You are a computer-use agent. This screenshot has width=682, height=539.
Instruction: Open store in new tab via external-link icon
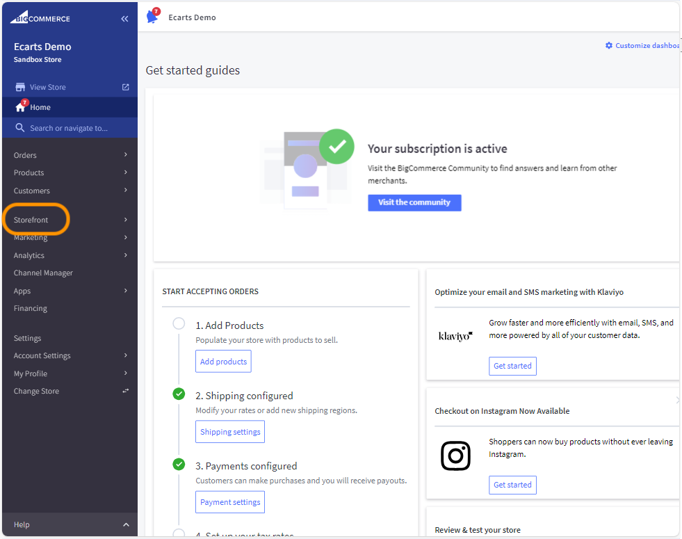125,87
